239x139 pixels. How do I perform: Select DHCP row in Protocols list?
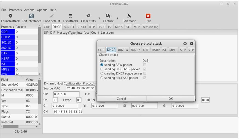pos(19,37)
